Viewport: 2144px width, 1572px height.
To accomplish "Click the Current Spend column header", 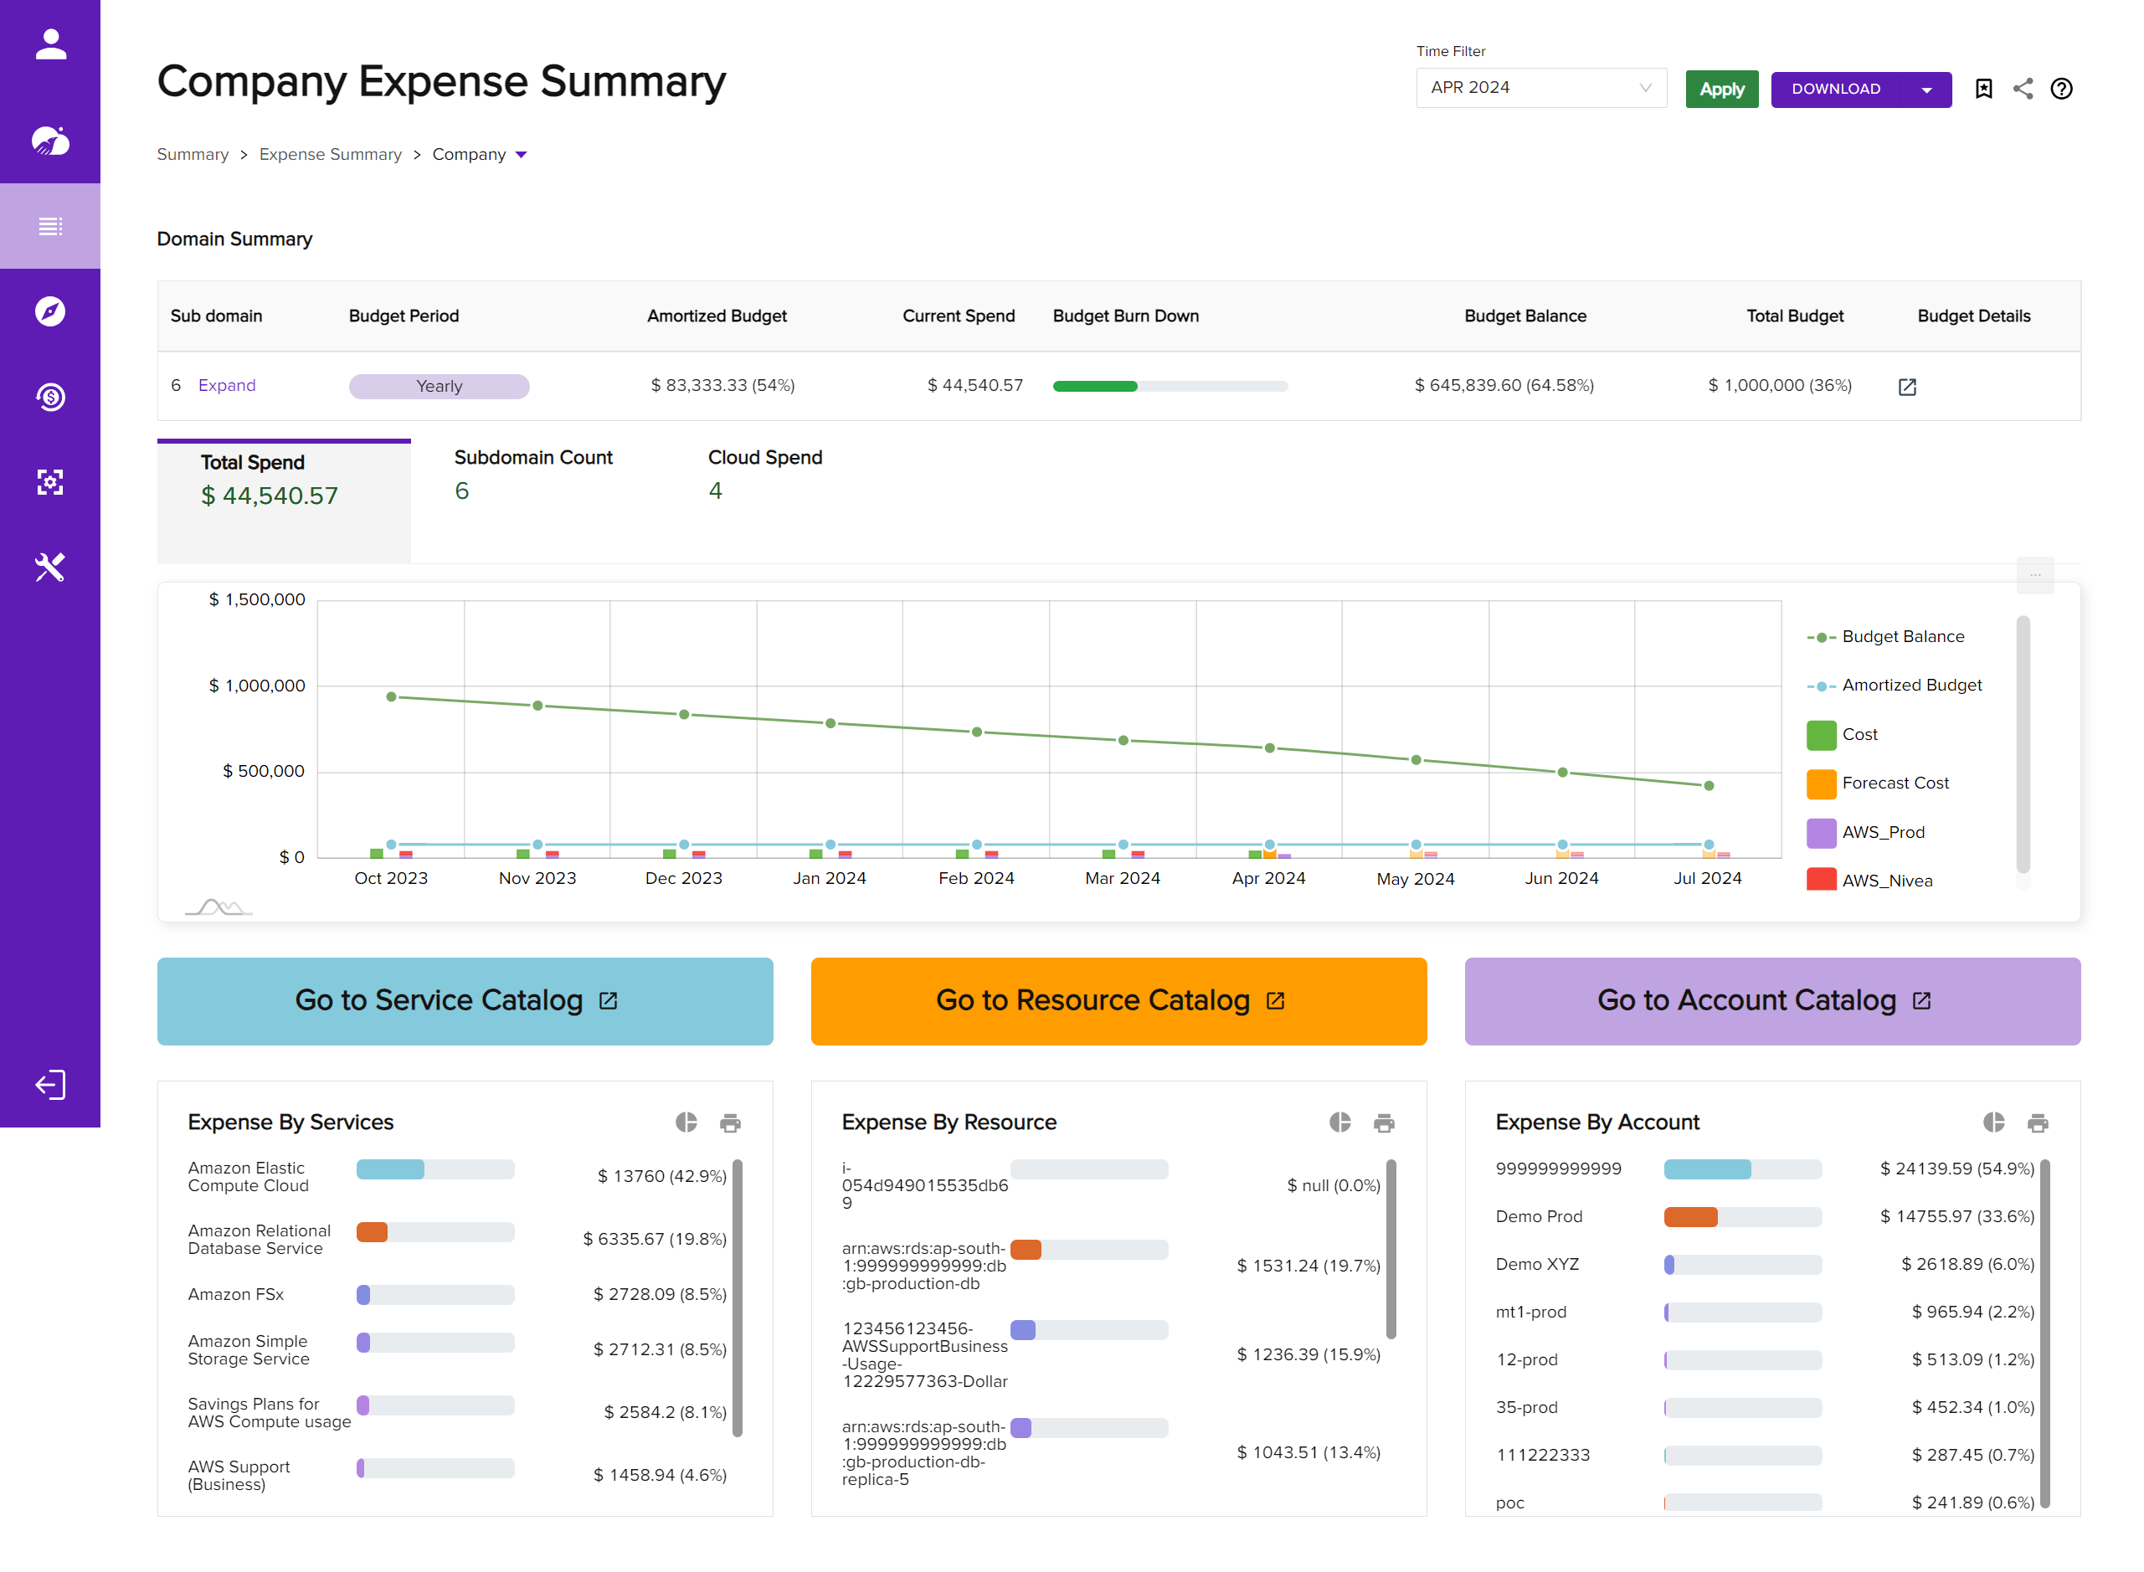I will (959, 316).
